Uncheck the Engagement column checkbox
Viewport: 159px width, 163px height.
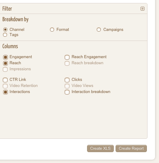pos(5,57)
